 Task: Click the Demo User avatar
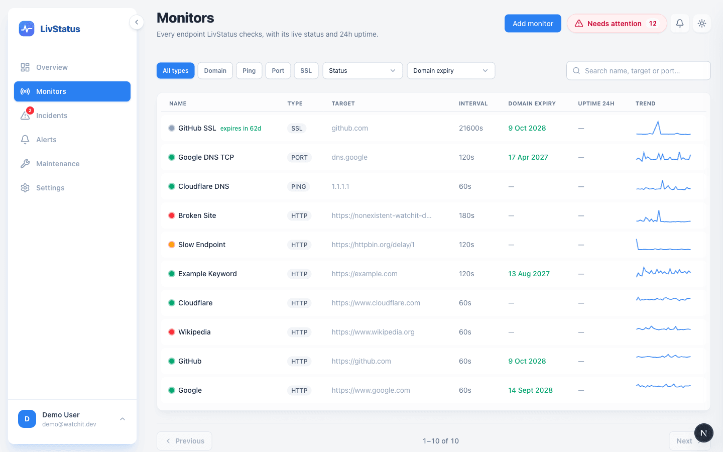(x=27, y=419)
